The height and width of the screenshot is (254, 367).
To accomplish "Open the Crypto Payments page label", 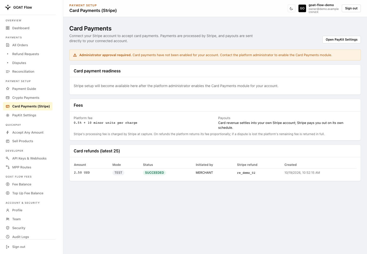I will [x=26, y=98].
